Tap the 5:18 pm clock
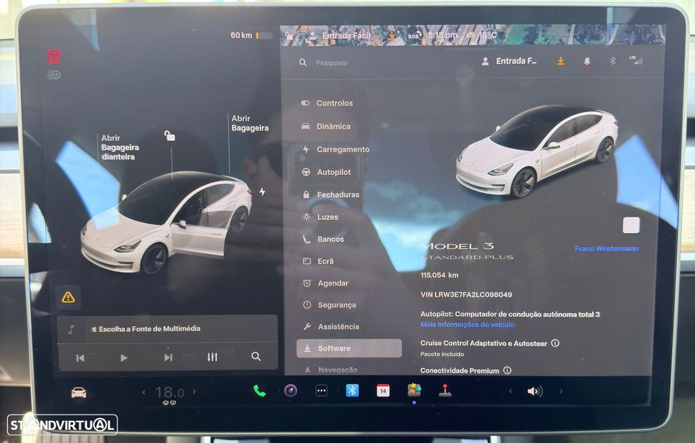Image resolution: width=695 pixels, height=443 pixels. click(x=442, y=35)
